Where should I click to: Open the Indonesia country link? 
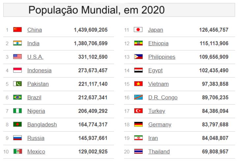[39, 70]
